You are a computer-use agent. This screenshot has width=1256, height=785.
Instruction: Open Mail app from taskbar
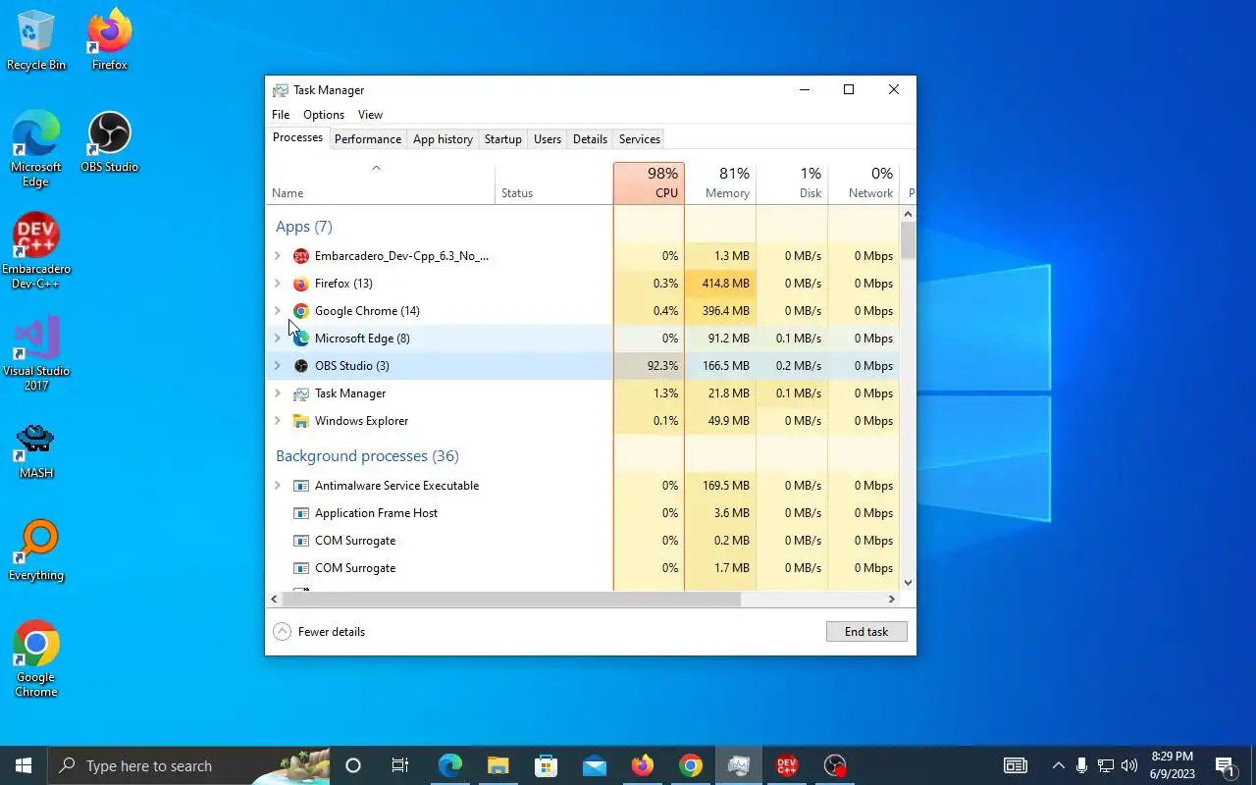[595, 765]
